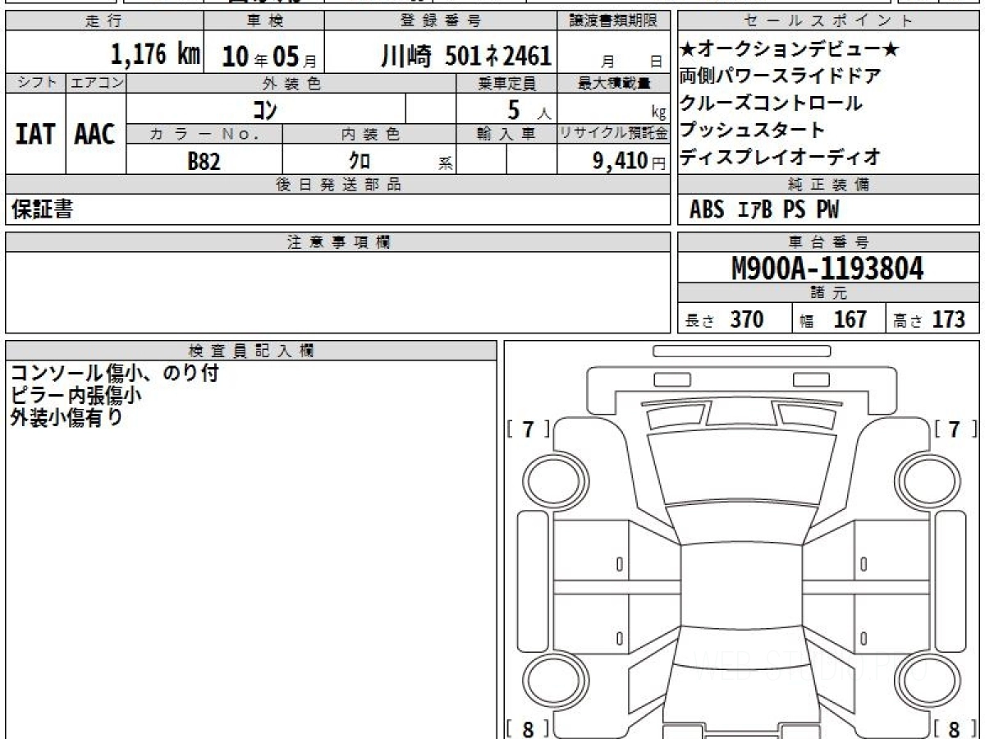Click the left [7] tire rating marker
This screenshot has height=739, width=985.
(x=528, y=429)
